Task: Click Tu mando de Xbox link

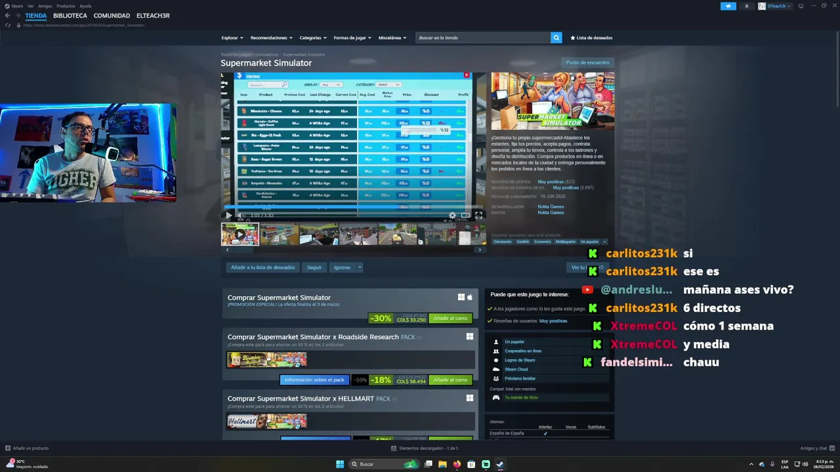Action: click(x=521, y=397)
